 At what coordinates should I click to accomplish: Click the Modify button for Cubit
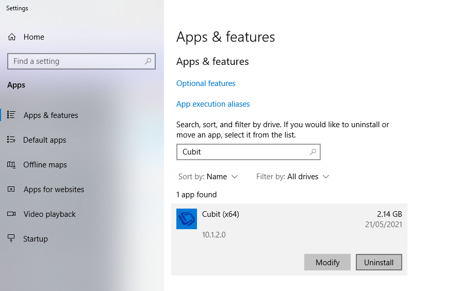[327, 262]
